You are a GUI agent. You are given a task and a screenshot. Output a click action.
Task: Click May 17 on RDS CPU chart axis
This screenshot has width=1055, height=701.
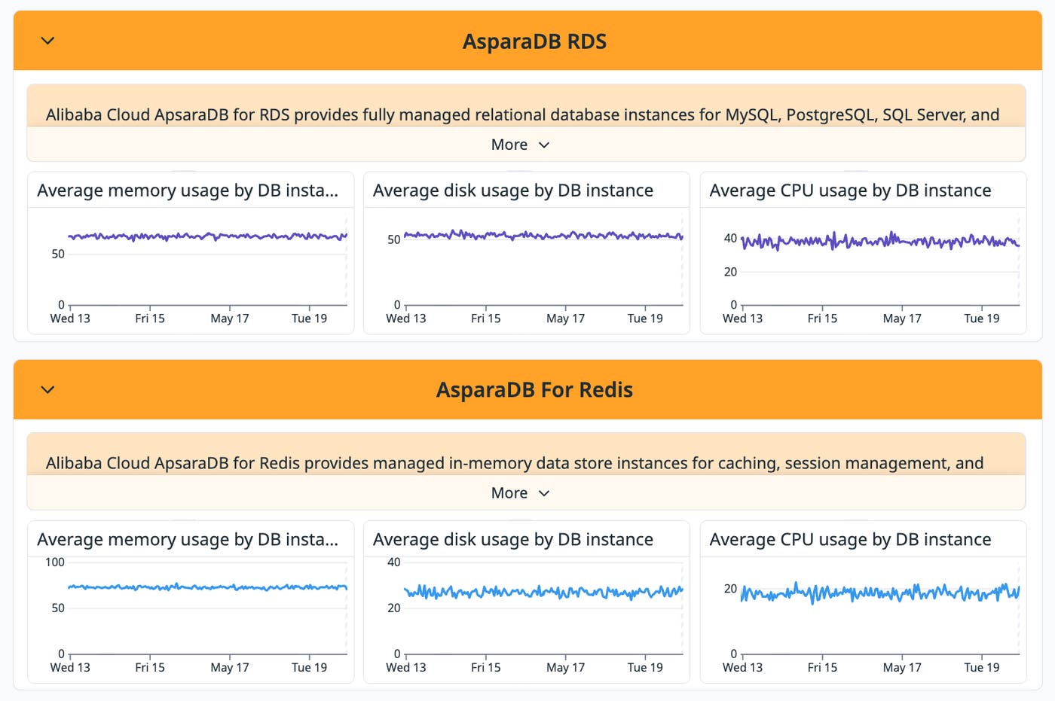click(x=902, y=318)
